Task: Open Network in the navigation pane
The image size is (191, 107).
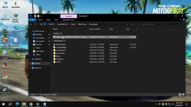Action: (38, 68)
